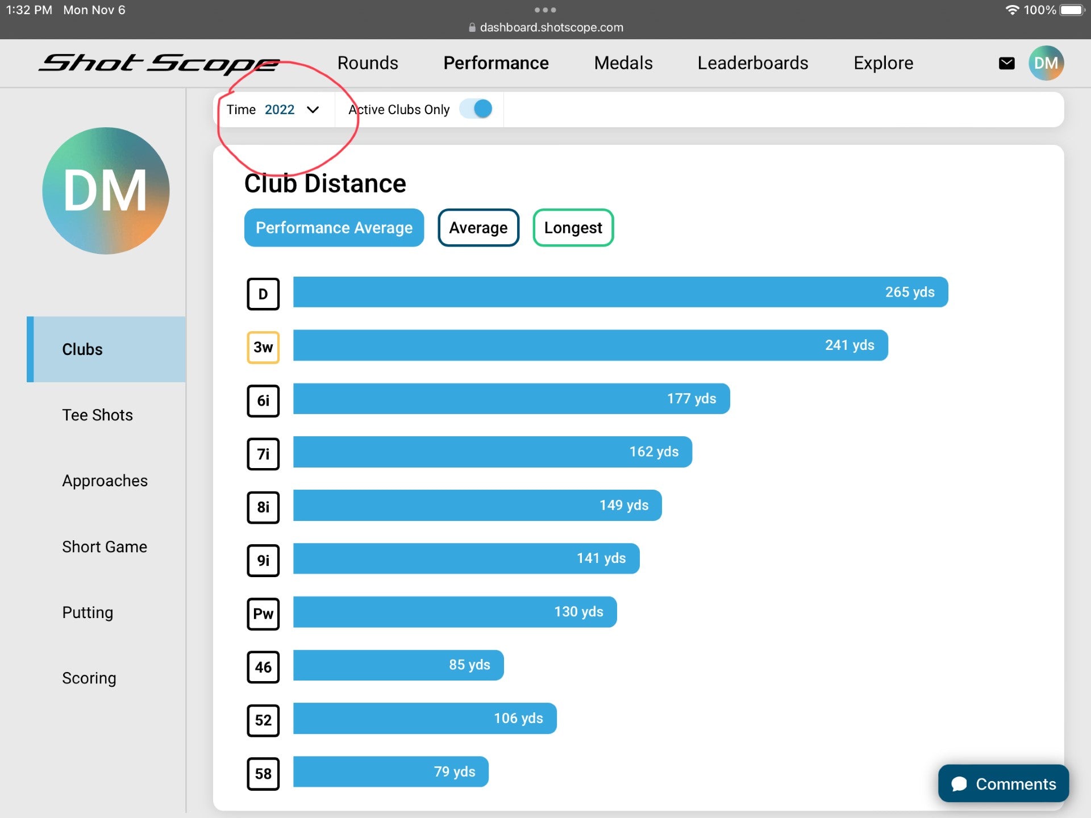
Task: Expand the Performance navigation menu
Action: pos(495,62)
